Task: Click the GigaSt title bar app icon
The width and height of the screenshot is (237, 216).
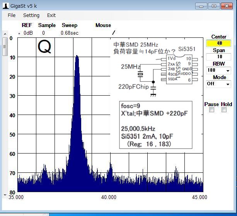Action: pos(6,6)
